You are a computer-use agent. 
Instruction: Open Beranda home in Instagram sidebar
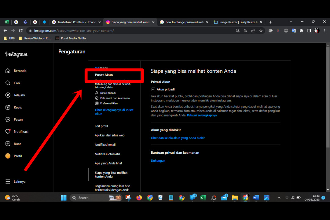tap(16, 71)
